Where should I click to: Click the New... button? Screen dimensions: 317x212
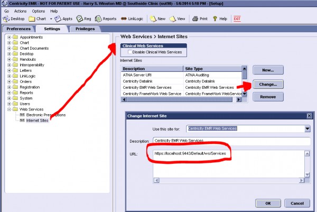click(x=268, y=70)
